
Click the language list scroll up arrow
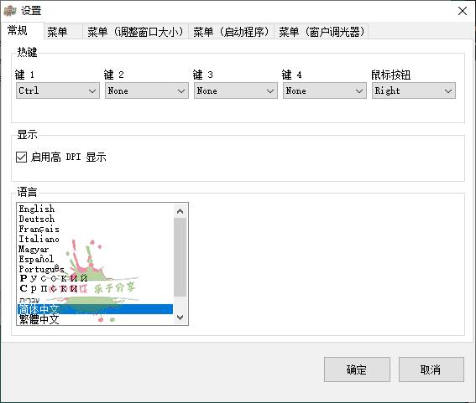[x=180, y=211]
